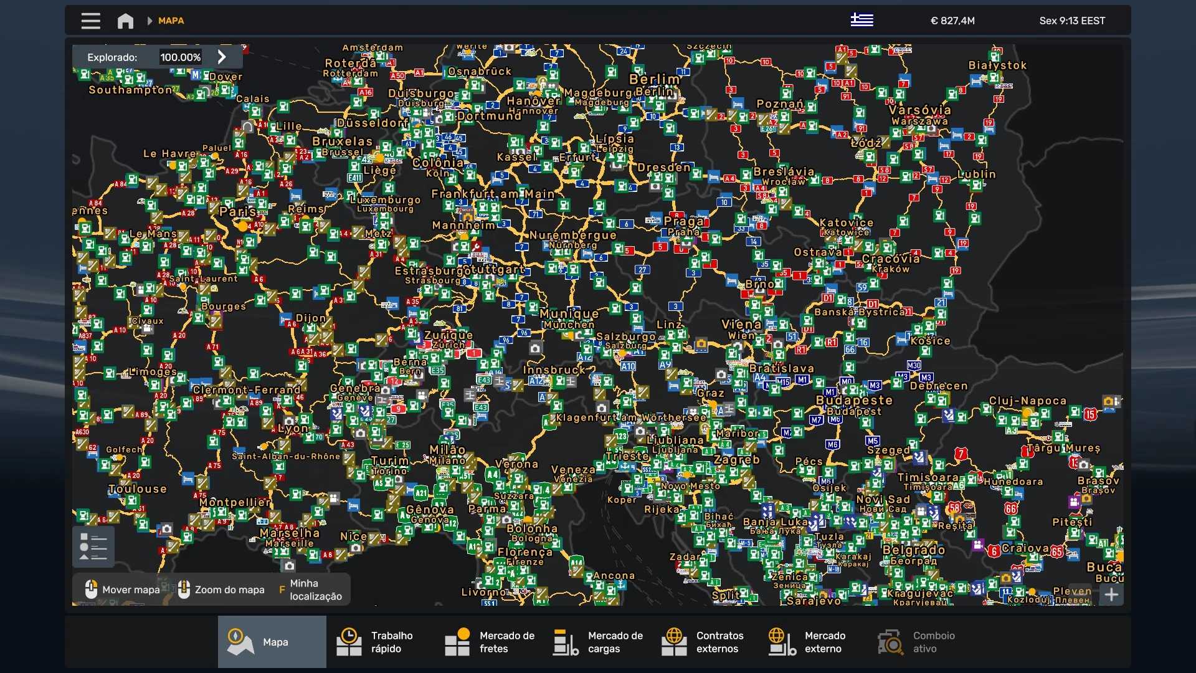Click Minha localização shortcut
The width and height of the screenshot is (1196, 673).
click(x=310, y=589)
